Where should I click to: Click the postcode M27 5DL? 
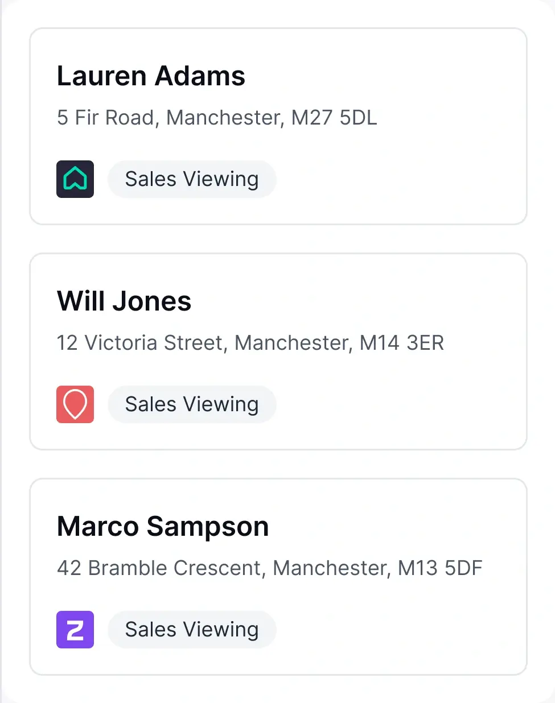point(334,118)
